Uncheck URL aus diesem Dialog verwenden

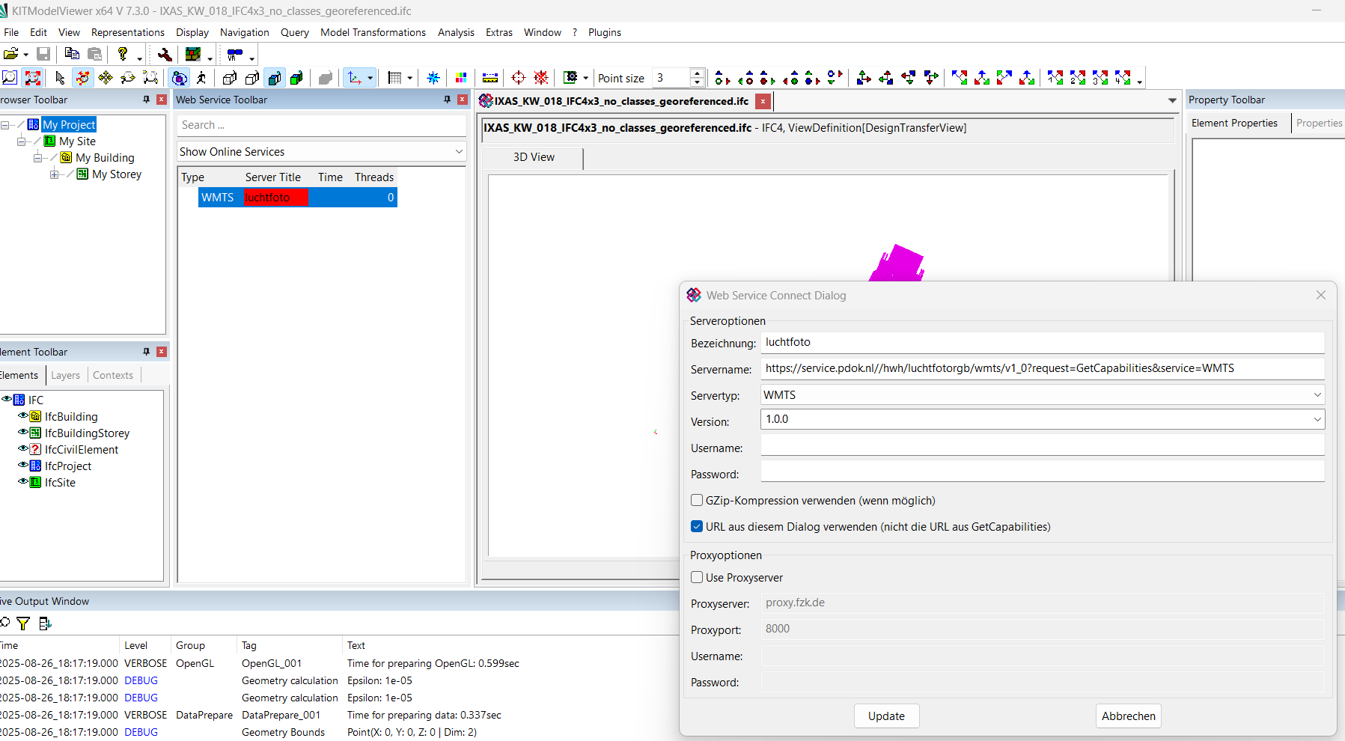pos(697,527)
